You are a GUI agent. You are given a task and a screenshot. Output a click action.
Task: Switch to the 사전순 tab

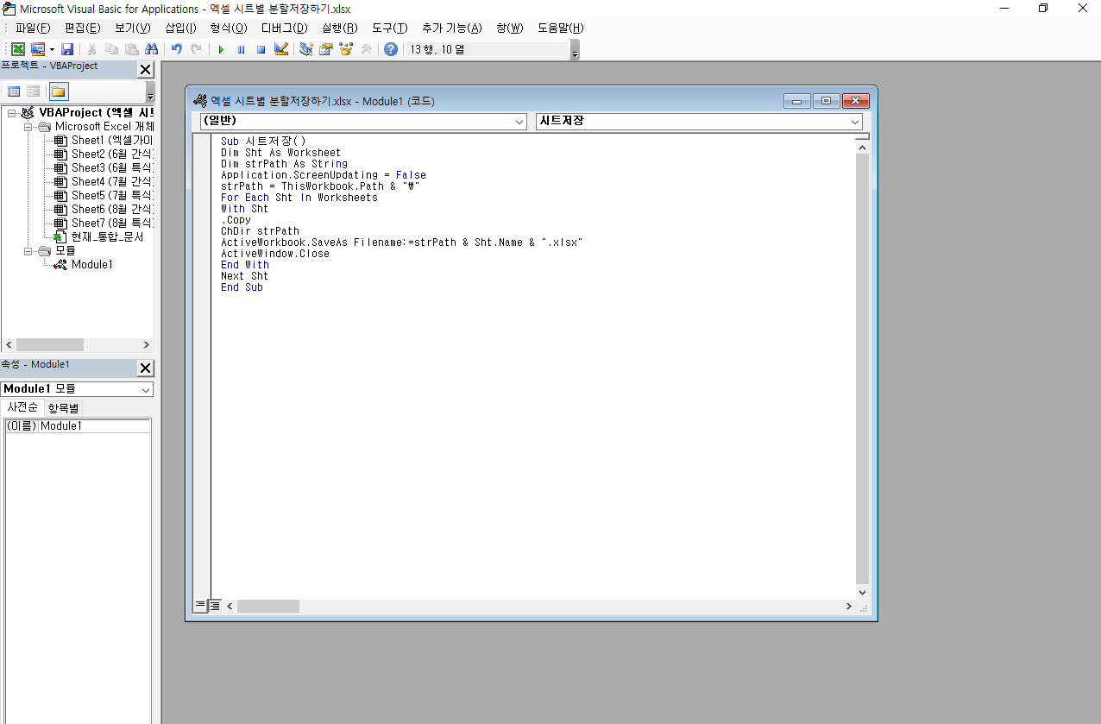point(22,407)
